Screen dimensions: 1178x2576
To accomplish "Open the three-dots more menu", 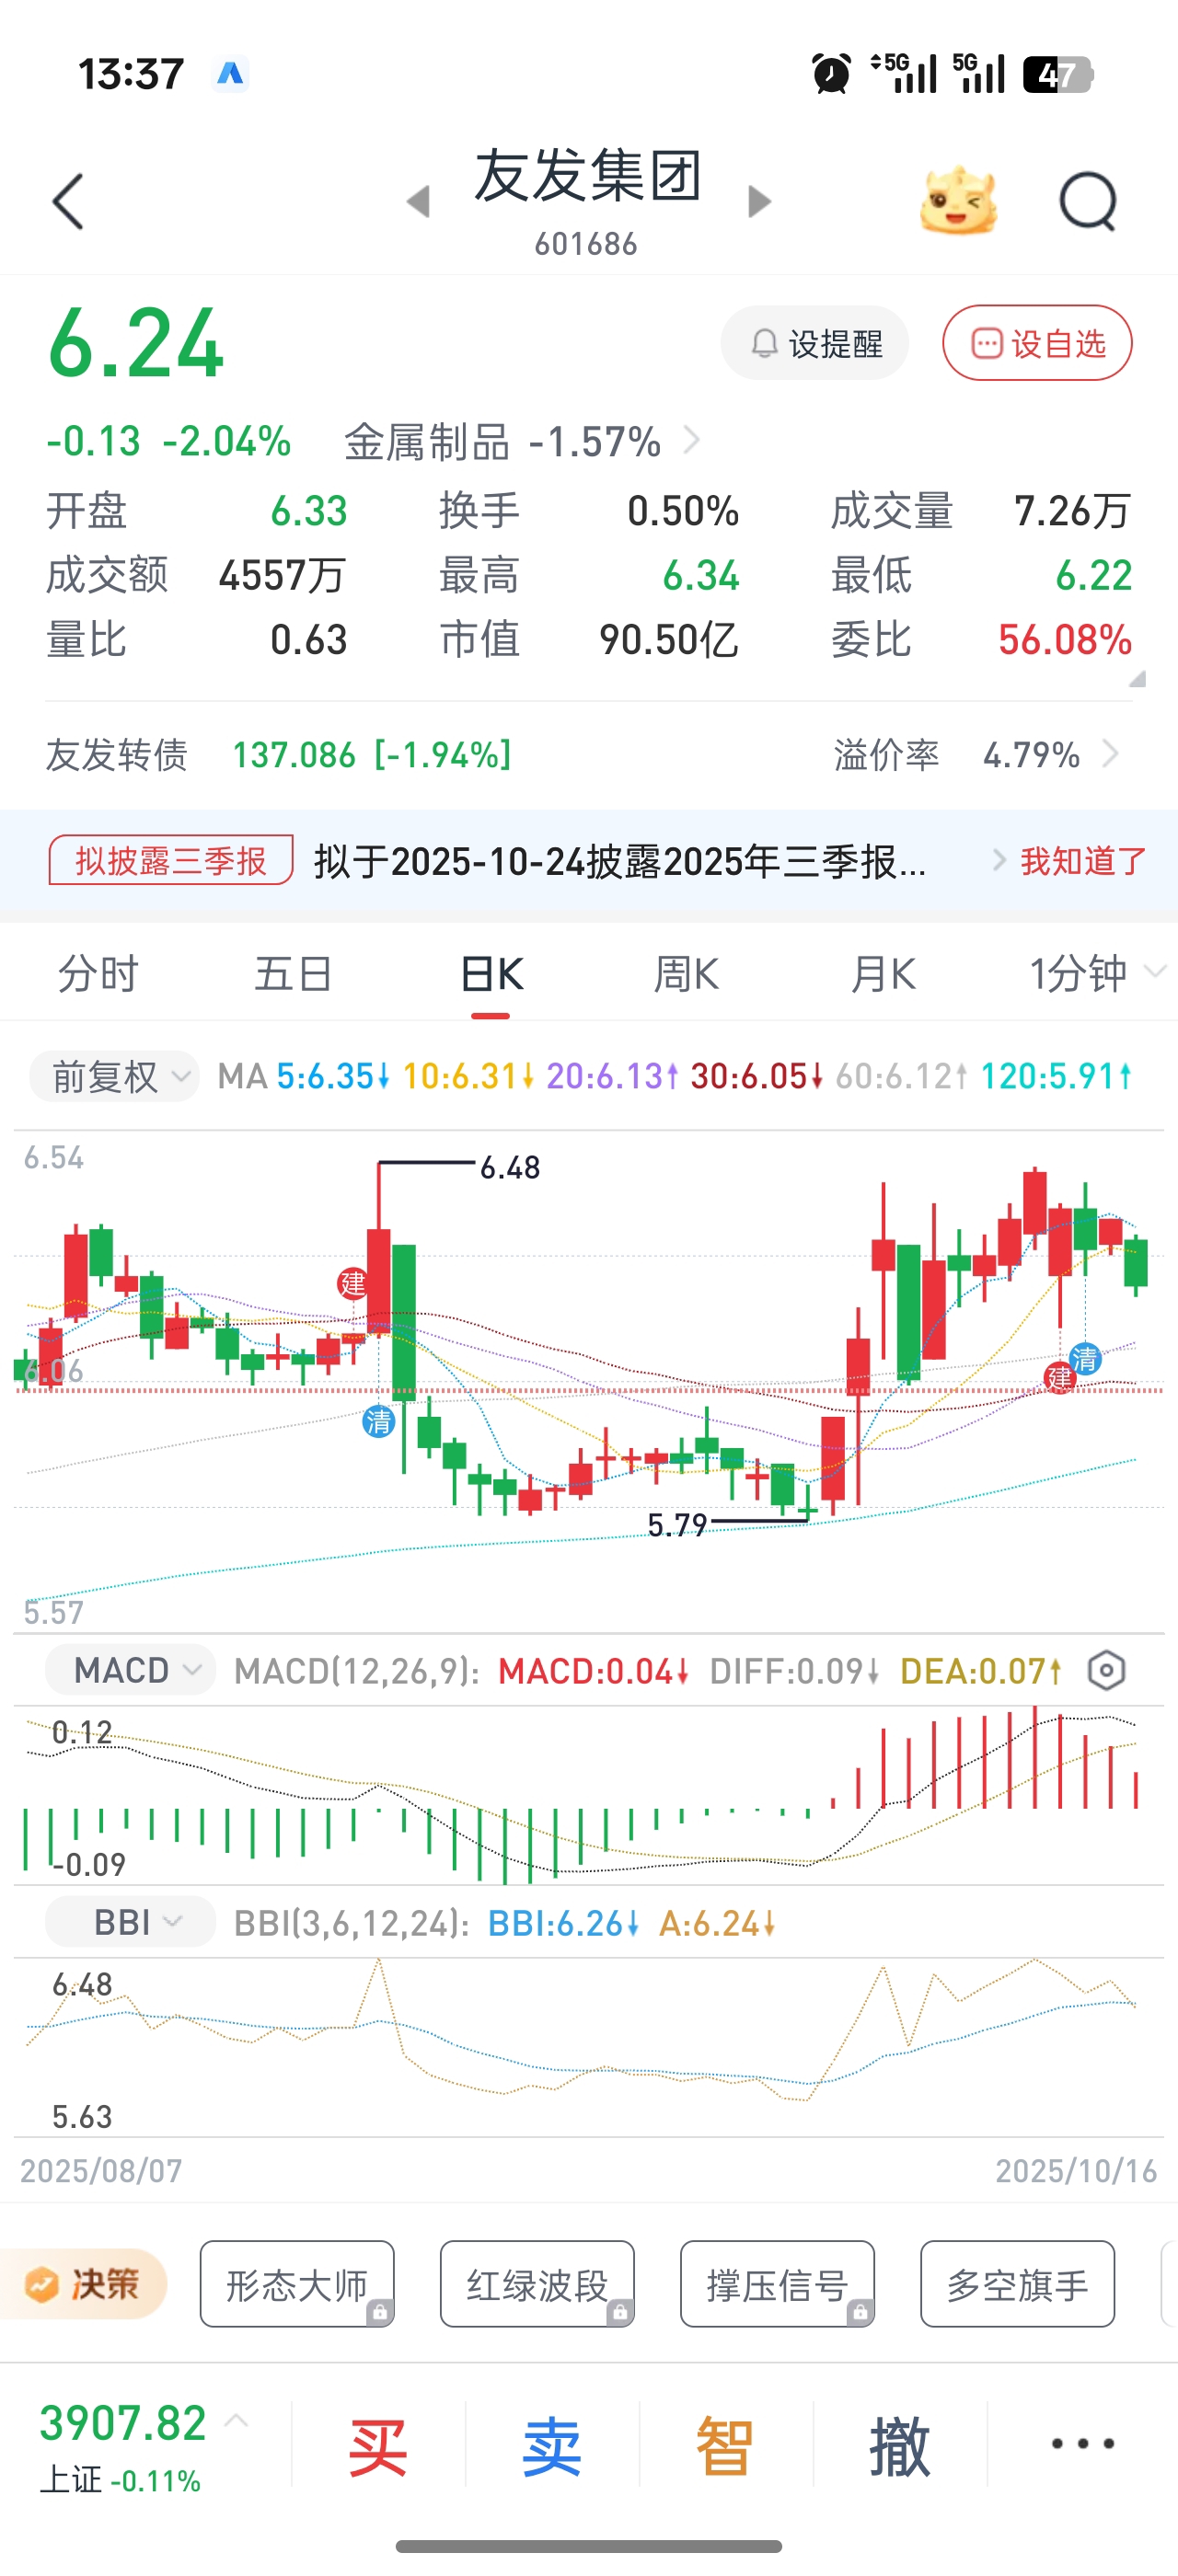I will (1082, 2443).
